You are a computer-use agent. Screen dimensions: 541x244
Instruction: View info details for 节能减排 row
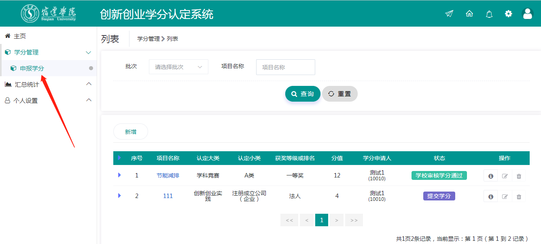490,176
